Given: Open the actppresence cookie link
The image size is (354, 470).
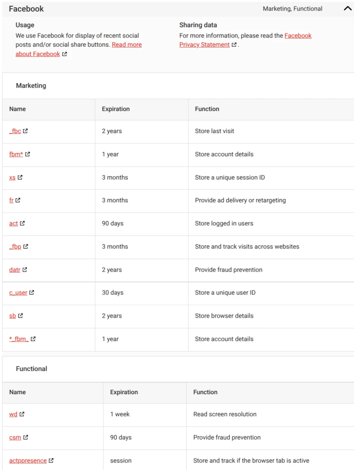Looking at the screenshot, I should [x=28, y=461].
